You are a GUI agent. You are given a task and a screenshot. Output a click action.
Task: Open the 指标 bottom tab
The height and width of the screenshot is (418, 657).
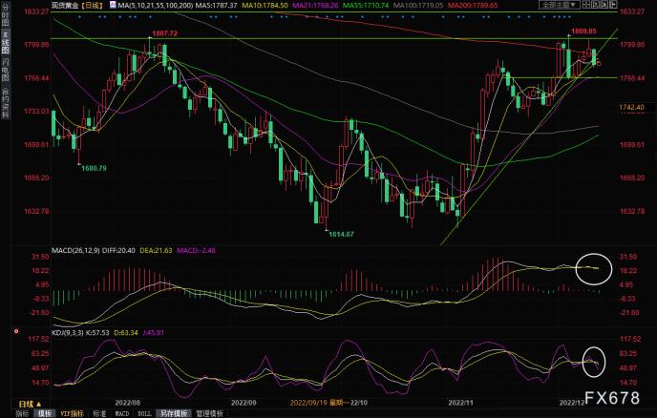(22, 413)
